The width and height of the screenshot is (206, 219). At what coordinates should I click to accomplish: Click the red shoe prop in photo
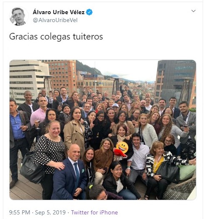[120, 153]
